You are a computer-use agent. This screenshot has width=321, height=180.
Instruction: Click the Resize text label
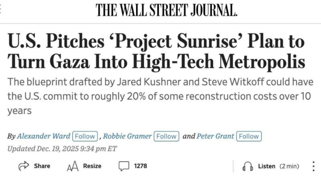click(92, 166)
